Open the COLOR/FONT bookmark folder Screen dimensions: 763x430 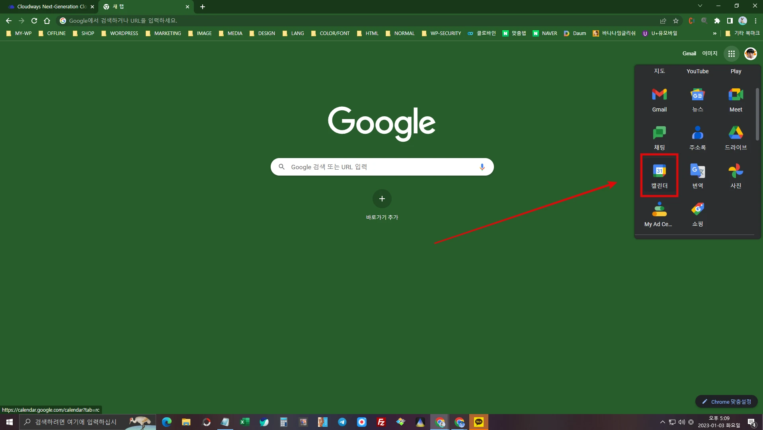[330, 33]
